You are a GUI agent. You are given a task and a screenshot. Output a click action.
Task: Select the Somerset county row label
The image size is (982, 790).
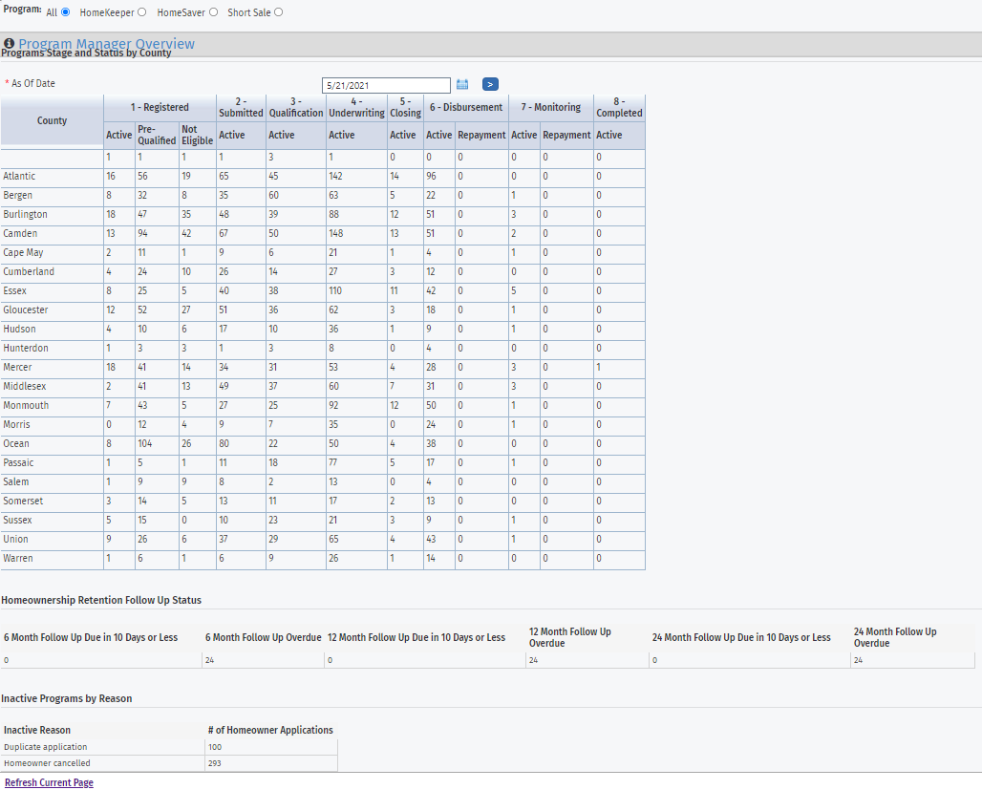point(23,502)
